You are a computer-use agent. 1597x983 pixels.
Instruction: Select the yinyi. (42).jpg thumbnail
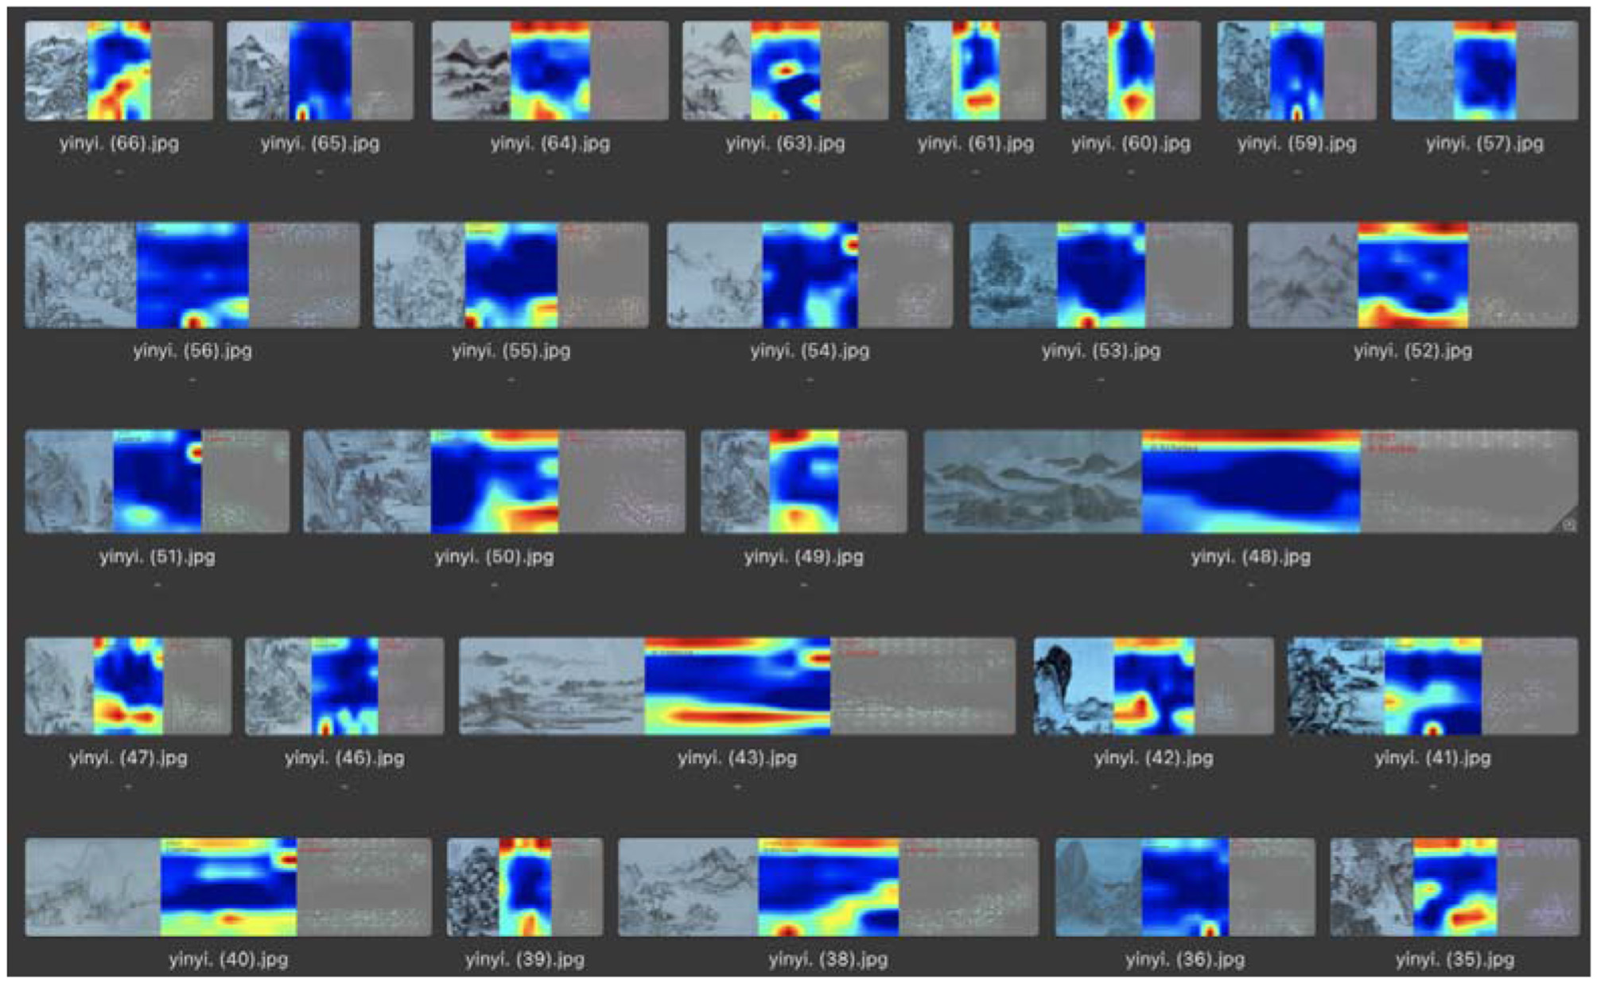click(x=1153, y=686)
